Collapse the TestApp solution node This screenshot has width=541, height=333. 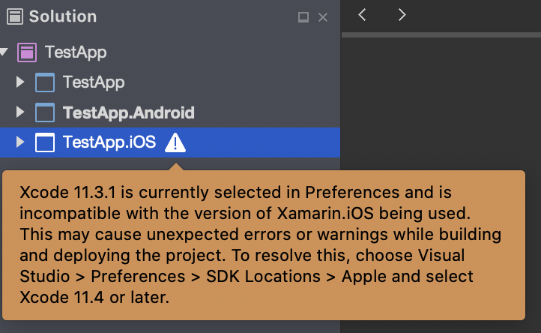point(4,52)
